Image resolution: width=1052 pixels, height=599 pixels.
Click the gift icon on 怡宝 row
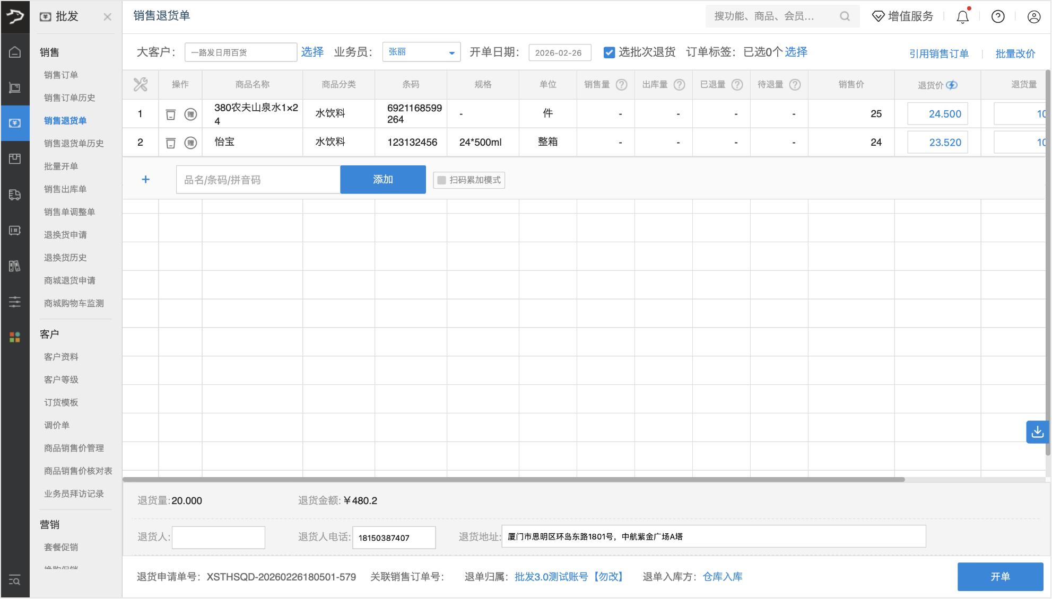pyautogui.click(x=190, y=143)
